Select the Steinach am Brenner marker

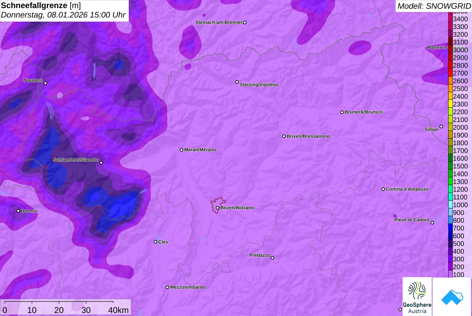pyautogui.click(x=245, y=23)
